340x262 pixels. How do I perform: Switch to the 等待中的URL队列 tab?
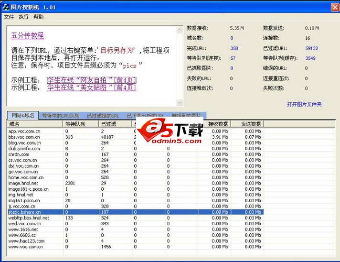click(x=61, y=116)
